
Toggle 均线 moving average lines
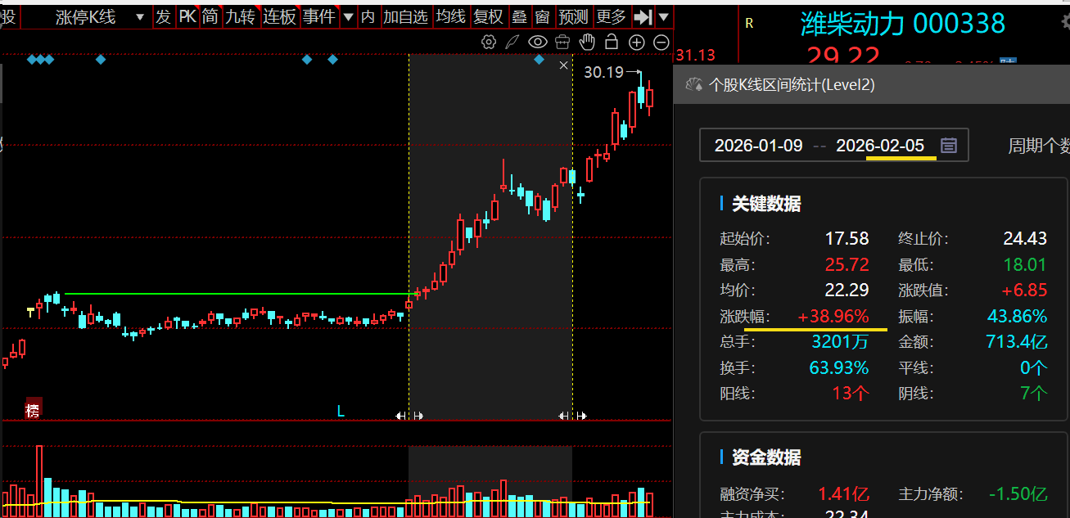(450, 17)
